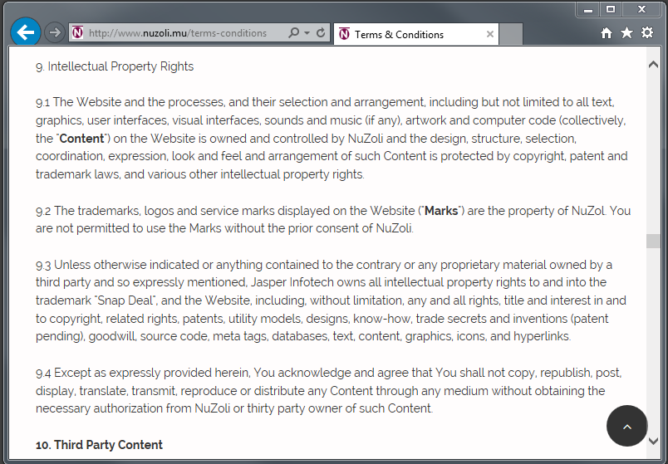The height and width of the screenshot is (464, 668).
Task: Open favorites with the star icon
Action: click(x=626, y=32)
